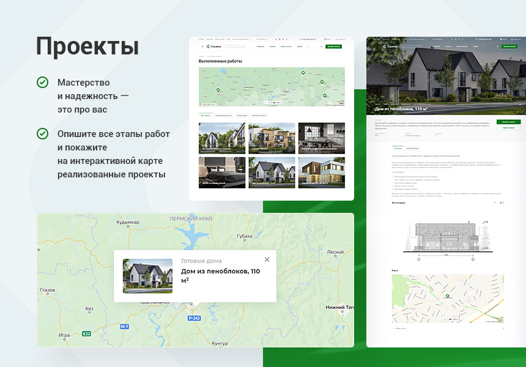Switch to the second filter tab under the works map
This screenshot has width=526, height=367.
[223, 115]
